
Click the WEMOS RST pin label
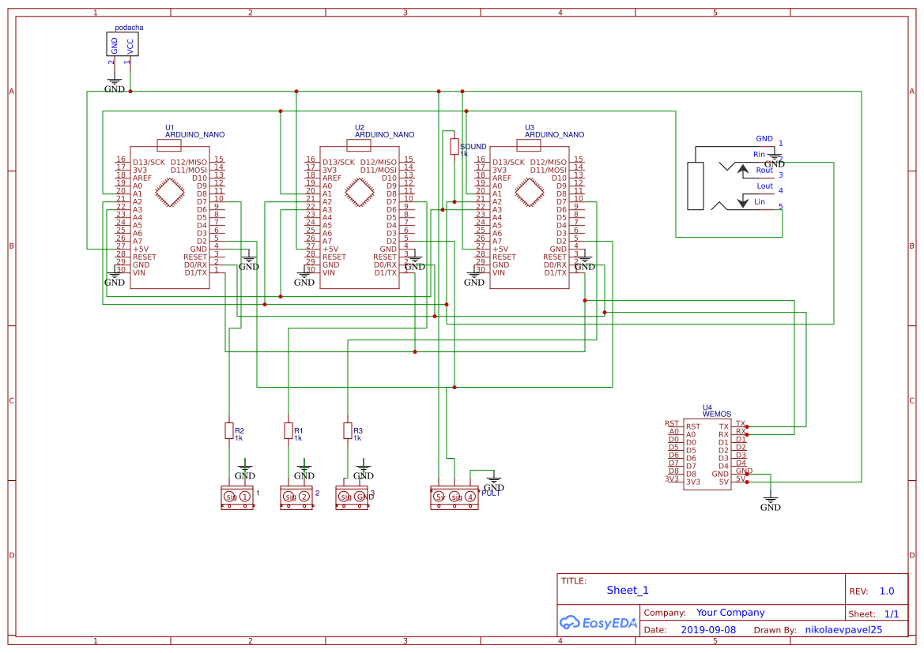coord(693,427)
